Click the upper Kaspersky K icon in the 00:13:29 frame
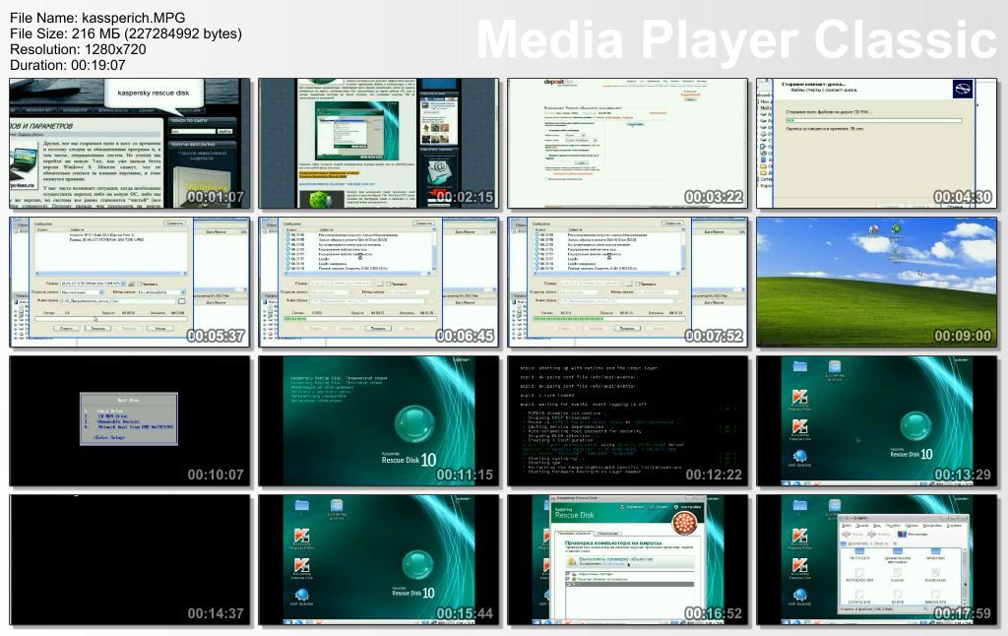This screenshot has height=636, width=1008. click(799, 398)
